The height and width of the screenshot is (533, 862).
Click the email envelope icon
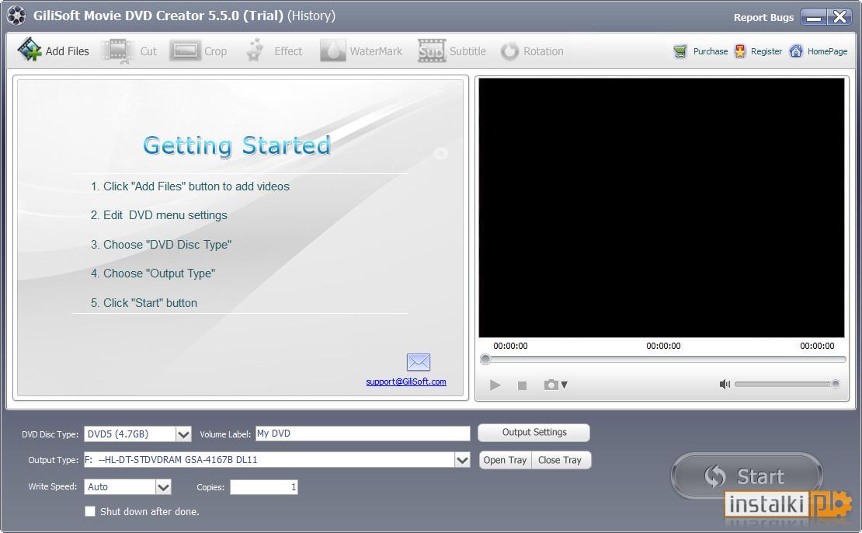419,362
